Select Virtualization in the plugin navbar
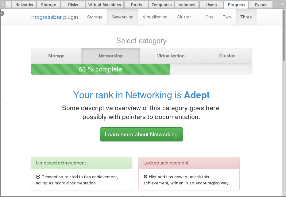The image size is (286, 197). pyautogui.click(x=155, y=17)
